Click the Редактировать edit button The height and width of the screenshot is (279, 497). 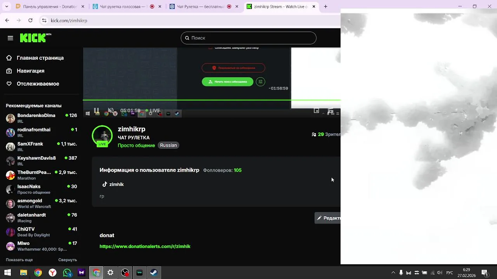point(328,218)
